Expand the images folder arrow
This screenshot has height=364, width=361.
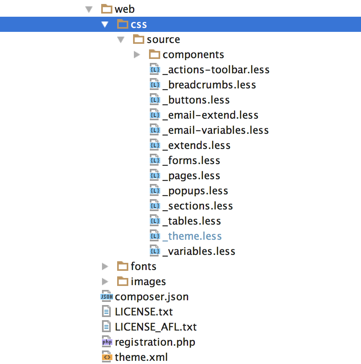tap(105, 282)
